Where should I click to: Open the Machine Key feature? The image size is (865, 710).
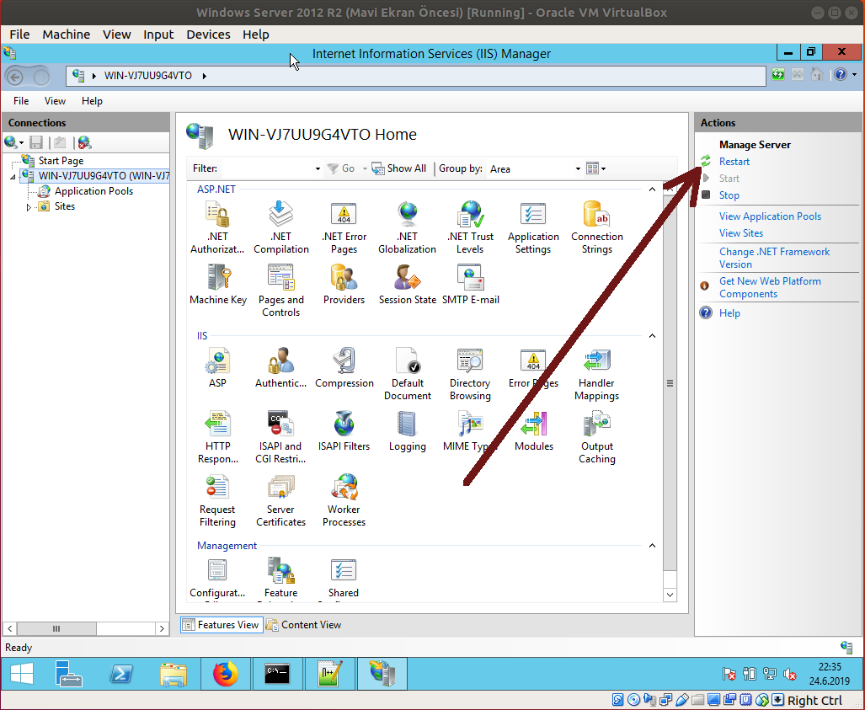[x=218, y=284]
